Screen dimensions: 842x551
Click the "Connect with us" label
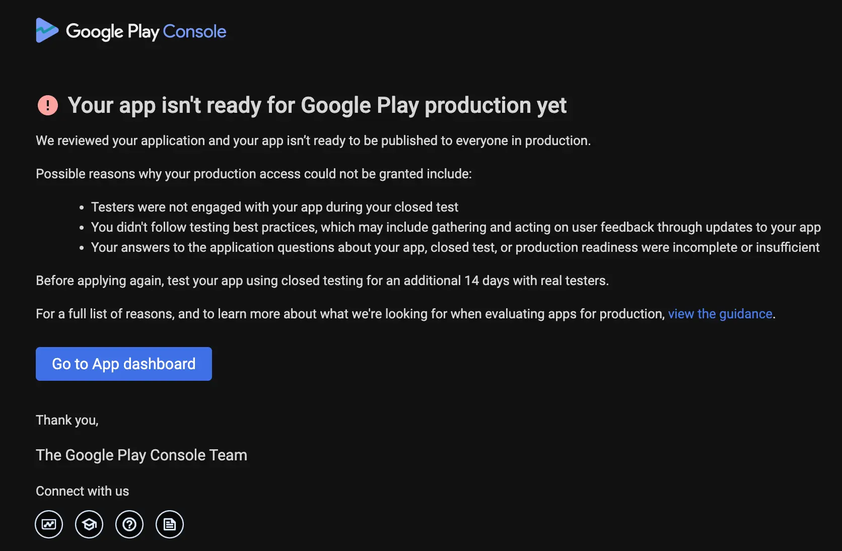(83, 491)
